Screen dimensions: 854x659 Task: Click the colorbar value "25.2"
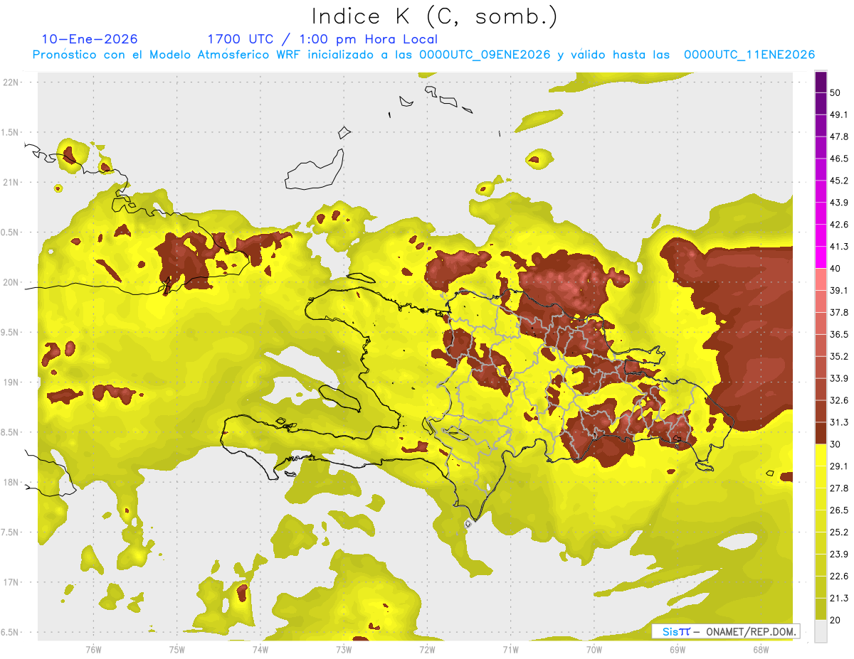tap(840, 532)
